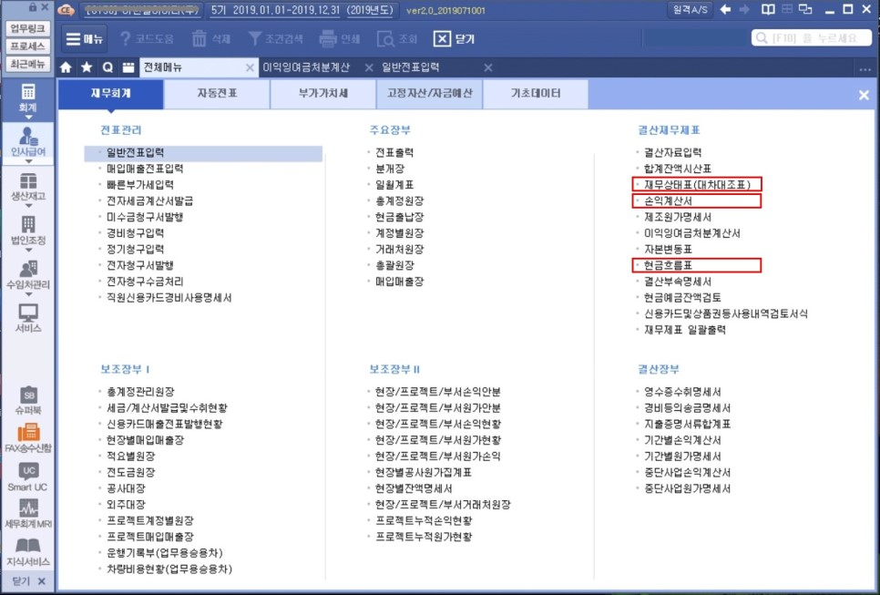Open 세무회계 MRI in the sidebar
This screenshot has width=880, height=595.
pyautogui.click(x=28, y=514)
